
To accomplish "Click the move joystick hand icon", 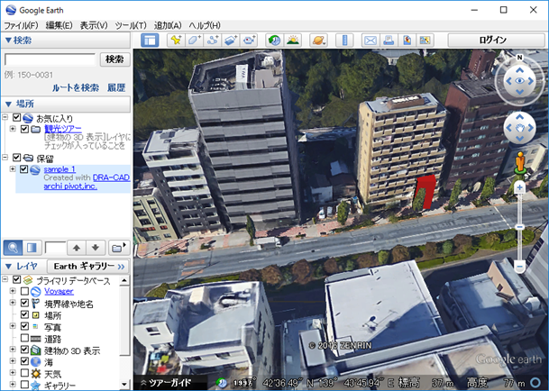I will (520, 128).
